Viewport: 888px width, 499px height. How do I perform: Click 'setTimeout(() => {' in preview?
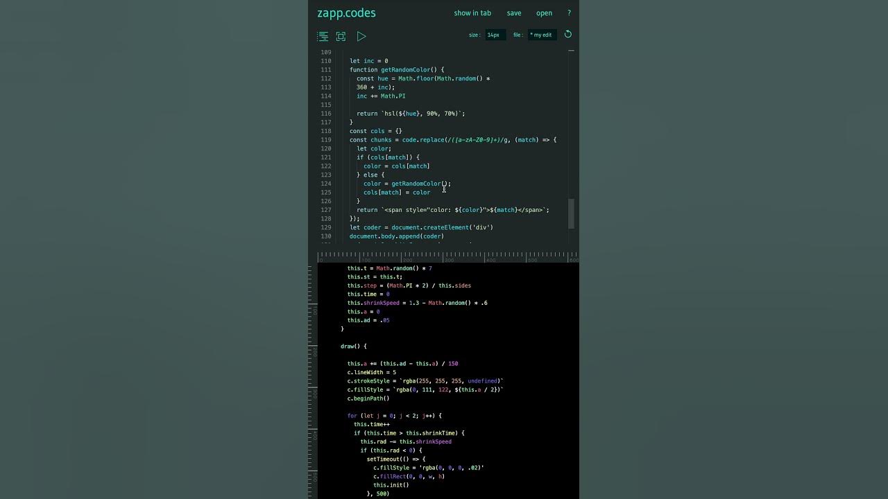tap(396, 459)
